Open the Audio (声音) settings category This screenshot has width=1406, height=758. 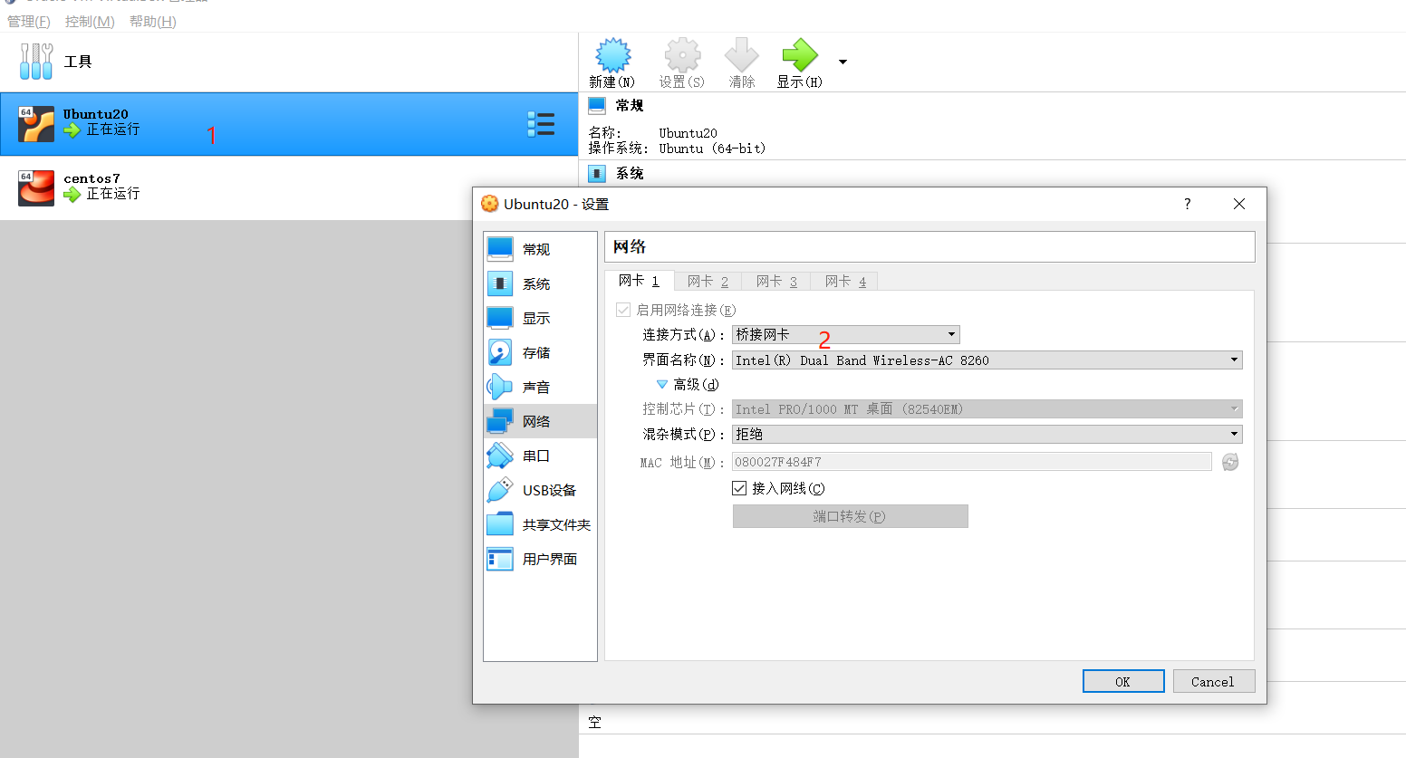[540, 387]
